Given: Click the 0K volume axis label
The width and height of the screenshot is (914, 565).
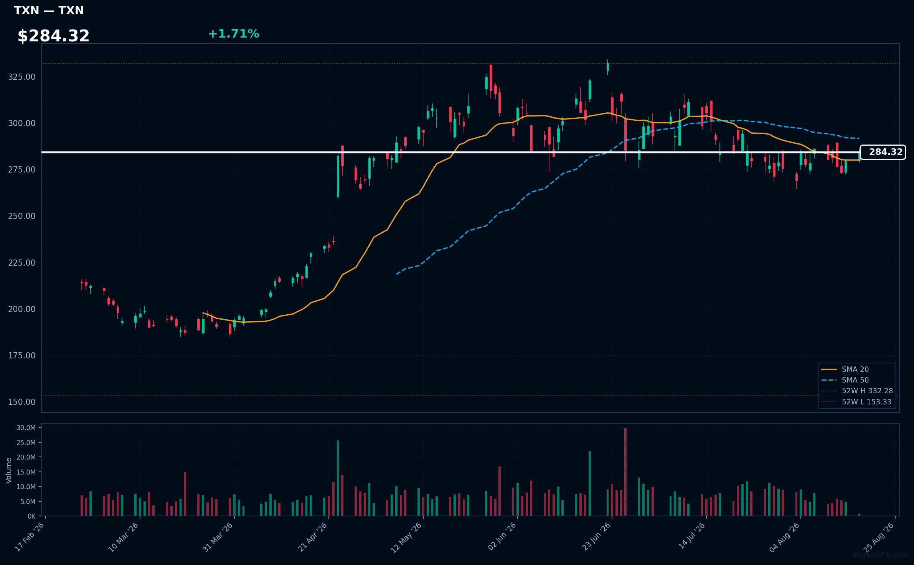Looking at the screenshot, I should [x=31, y=516].
